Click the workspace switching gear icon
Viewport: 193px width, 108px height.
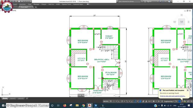153,101
